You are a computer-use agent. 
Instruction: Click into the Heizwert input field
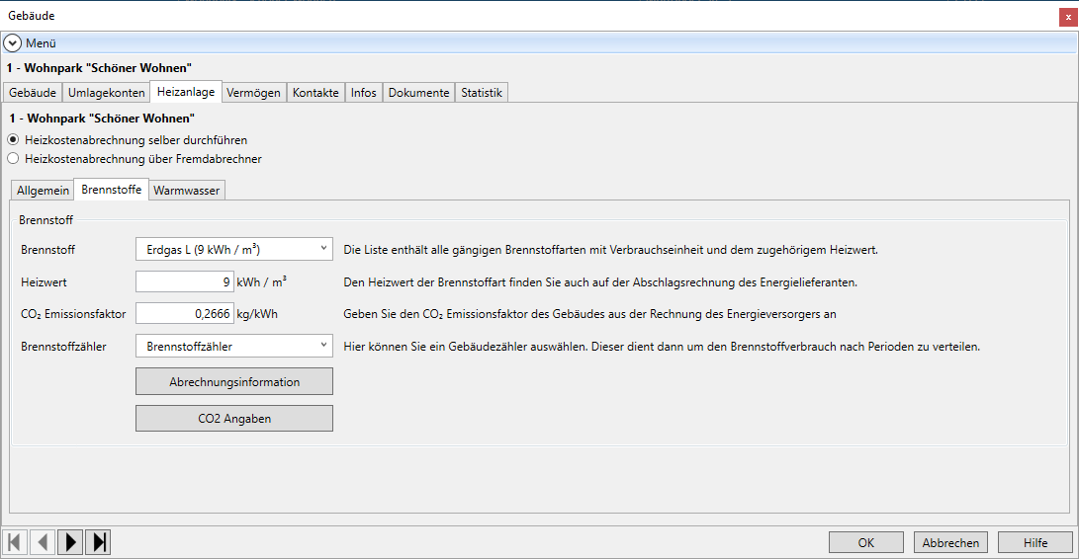pos(185,281)
